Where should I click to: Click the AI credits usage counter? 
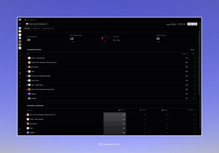171,24
